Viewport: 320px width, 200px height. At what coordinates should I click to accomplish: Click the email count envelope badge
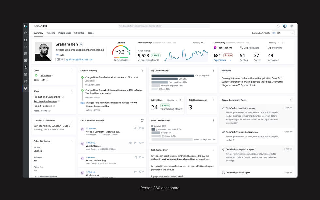coord(60,60)
